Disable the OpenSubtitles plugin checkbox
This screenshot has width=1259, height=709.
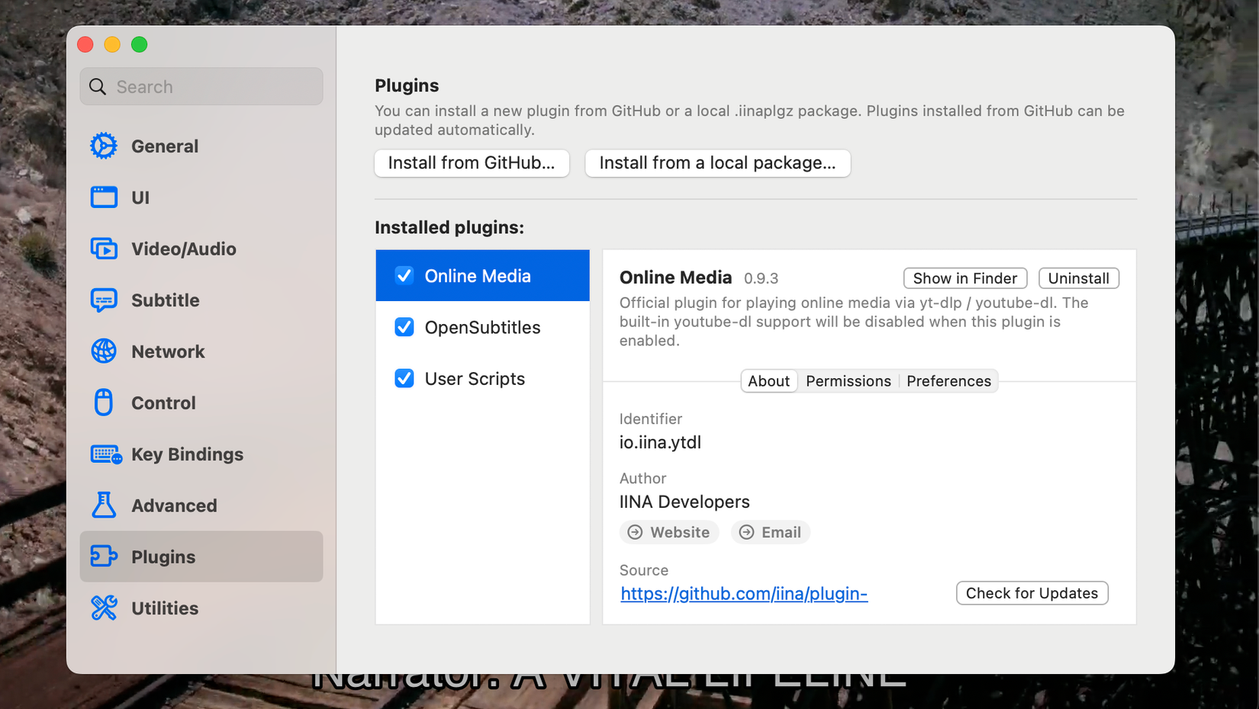tap(404, 326)
